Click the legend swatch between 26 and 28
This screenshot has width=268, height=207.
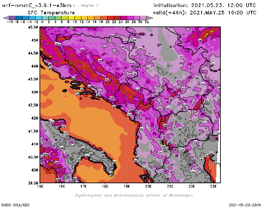click(130, 18)
